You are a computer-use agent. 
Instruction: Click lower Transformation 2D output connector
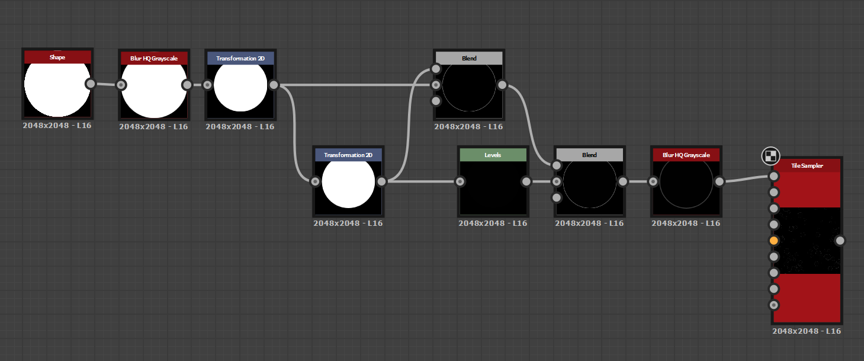pyautogui.click(x=381, y=181)
